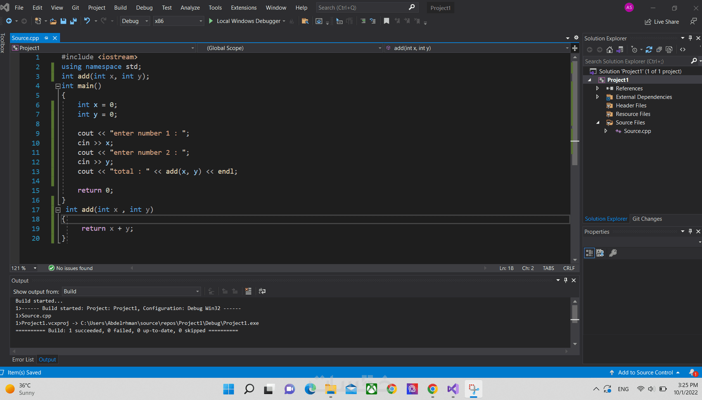
Task: Select Source.cpp in Solution Explorer
Action: pos(637,131)
